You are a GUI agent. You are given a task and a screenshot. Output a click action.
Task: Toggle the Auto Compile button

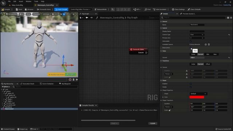tap(61, 9)
